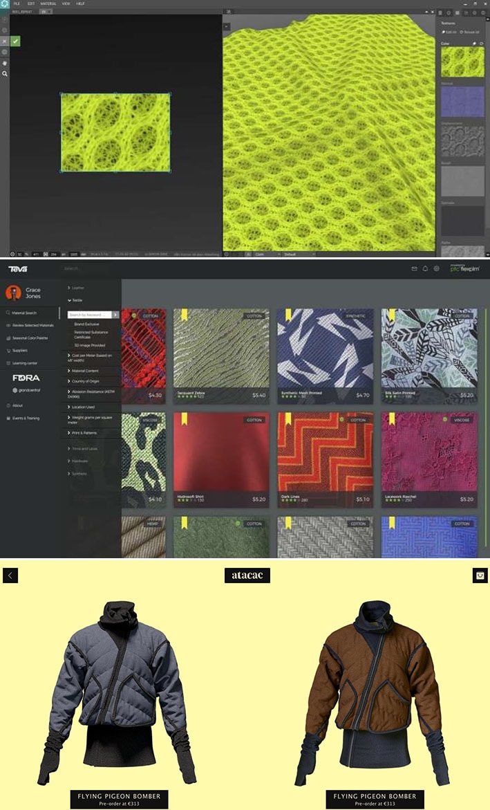Viewport: 490px width, 810px height.
Task: Open Hydrosoft Shirt red fabric card
Action: tap(221, 459)
